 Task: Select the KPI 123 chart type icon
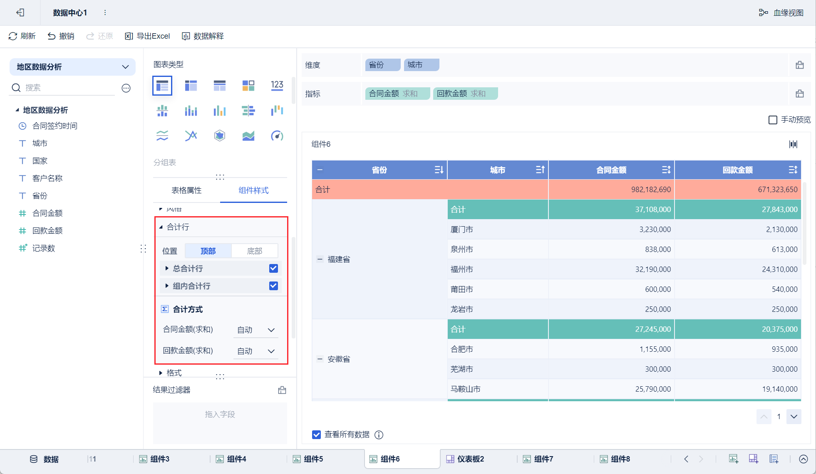point(277,86)
